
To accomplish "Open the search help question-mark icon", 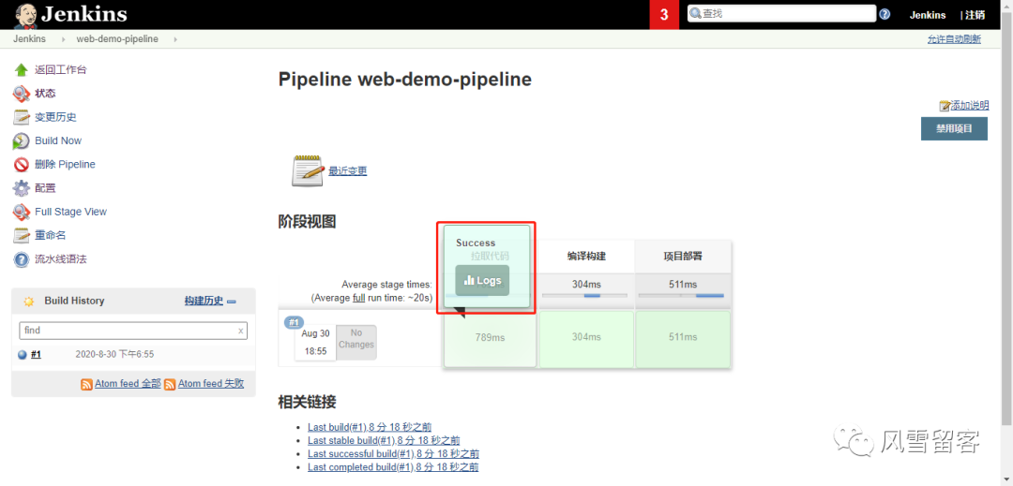I will tap(884, 14).
